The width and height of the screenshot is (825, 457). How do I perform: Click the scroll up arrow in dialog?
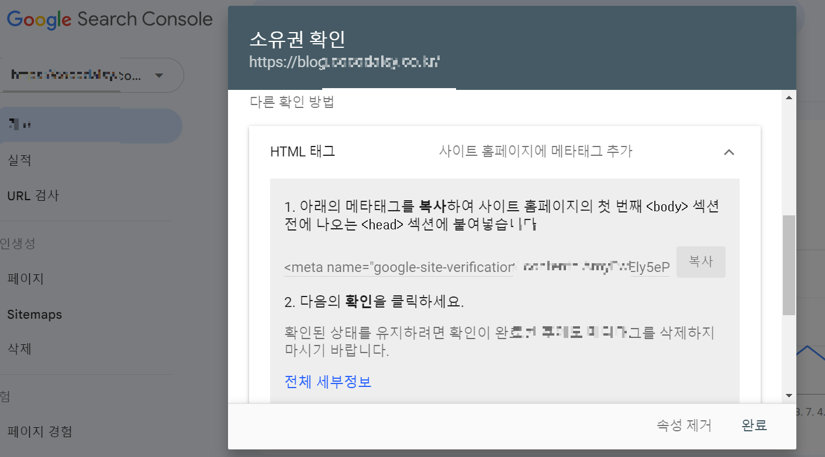point(789,97)
